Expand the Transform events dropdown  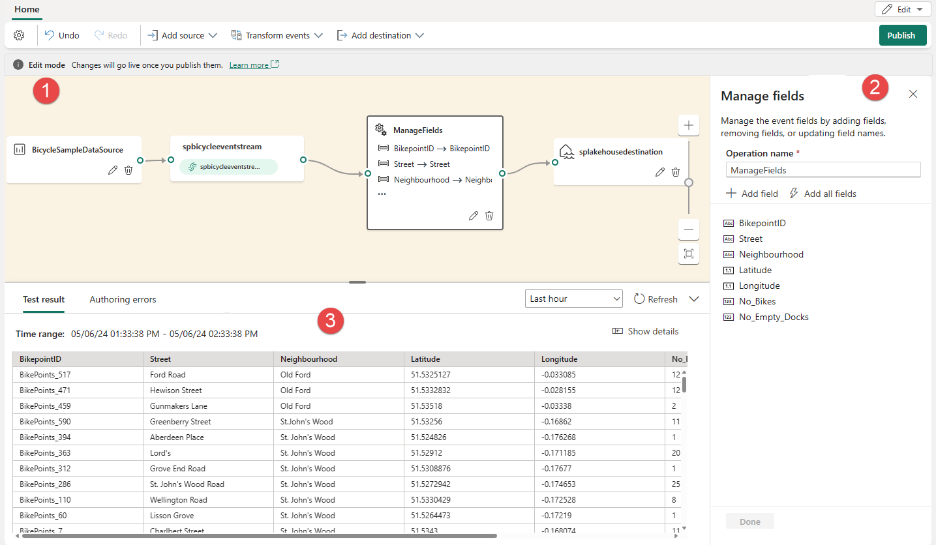[x=277, y=35]
